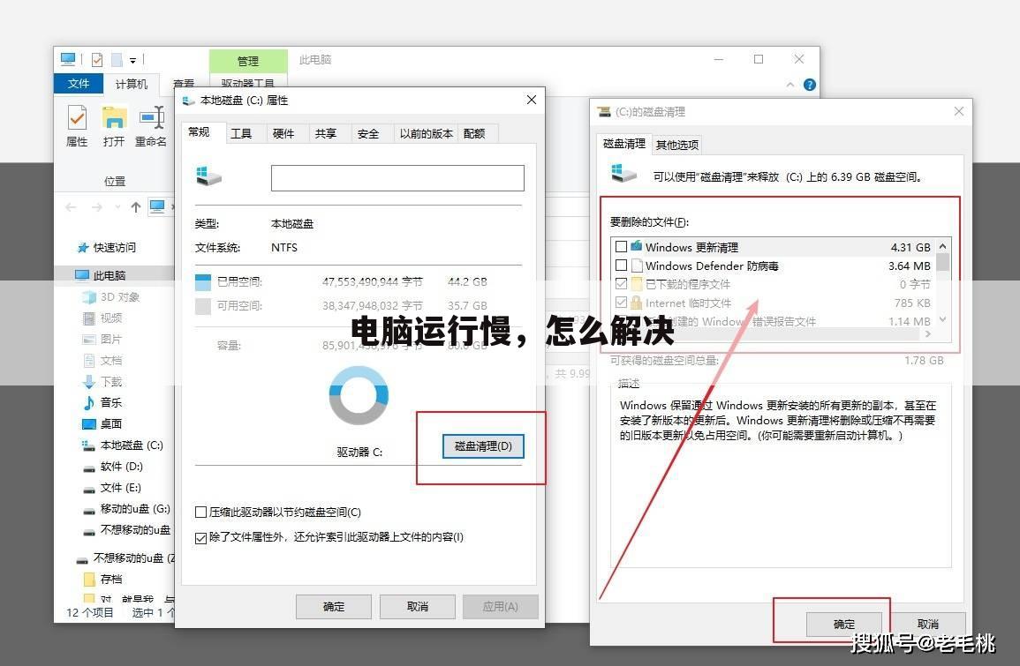Select 快速访问 in the navigation pane
Screen dimensions: 1020x666
(x=107, y=248)
